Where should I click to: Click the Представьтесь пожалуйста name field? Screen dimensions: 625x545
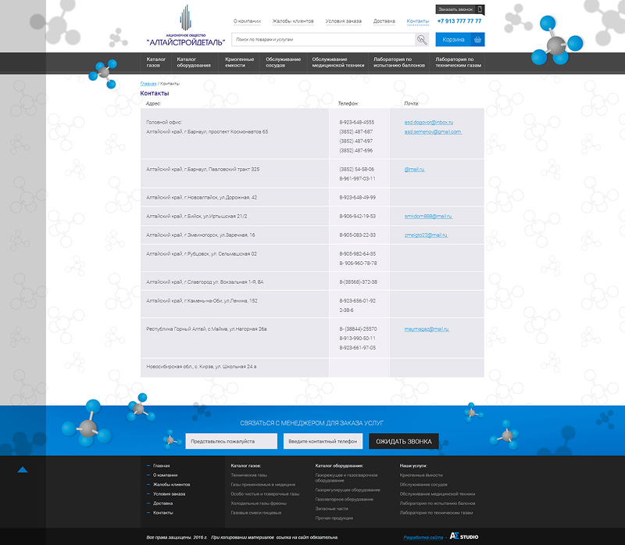coord(231,441)
